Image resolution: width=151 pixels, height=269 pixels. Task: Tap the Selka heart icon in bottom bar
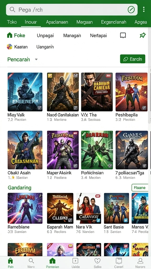point(98,263)
